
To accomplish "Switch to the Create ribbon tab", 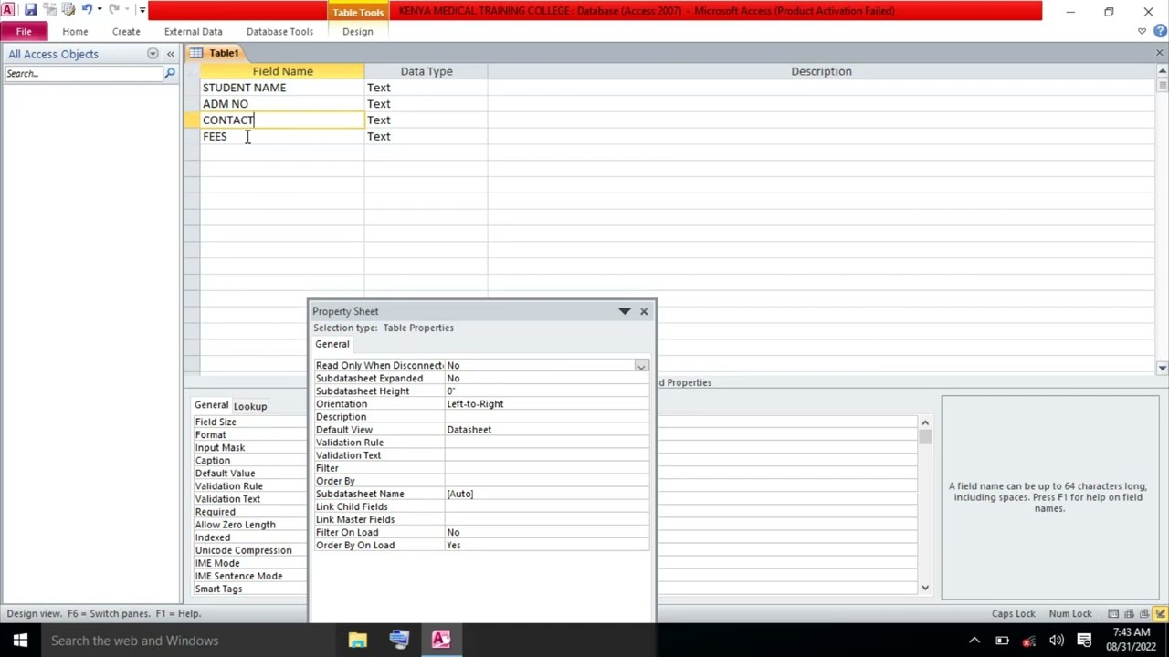I will 126,31.
